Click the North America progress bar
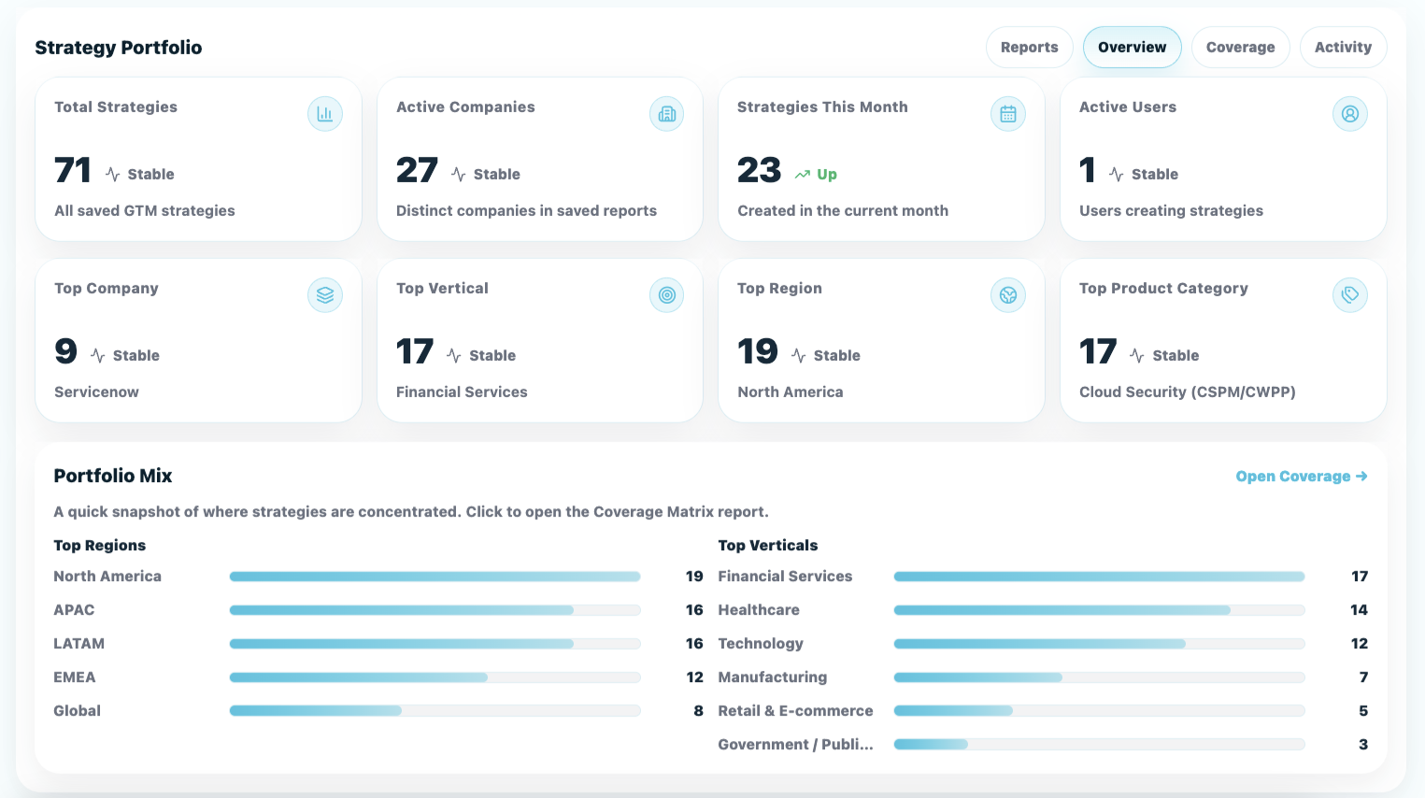 coord(435,577)
